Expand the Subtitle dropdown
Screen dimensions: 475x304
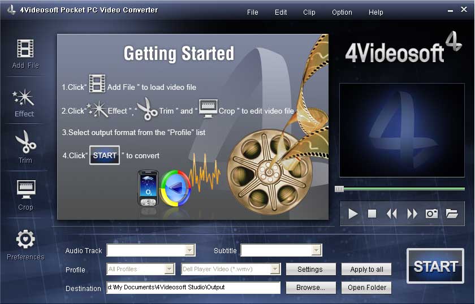317,250
